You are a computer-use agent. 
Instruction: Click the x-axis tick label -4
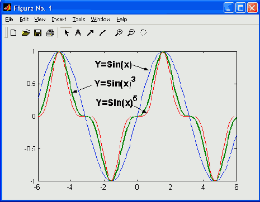[70, 187]
